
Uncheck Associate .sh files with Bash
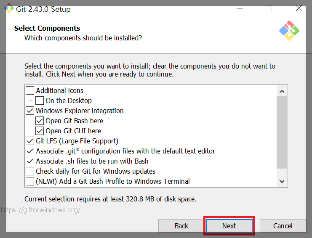pyautogui.click(x=30, y=161)
